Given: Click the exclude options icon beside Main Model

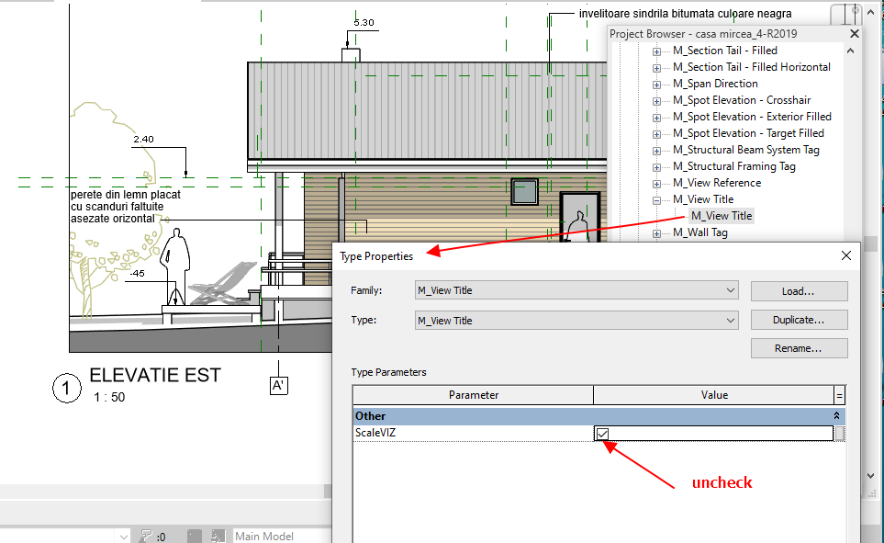Looking at the screenshot, I should (218, 537).
